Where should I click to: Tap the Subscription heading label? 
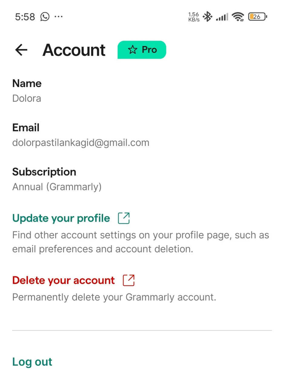44,172
